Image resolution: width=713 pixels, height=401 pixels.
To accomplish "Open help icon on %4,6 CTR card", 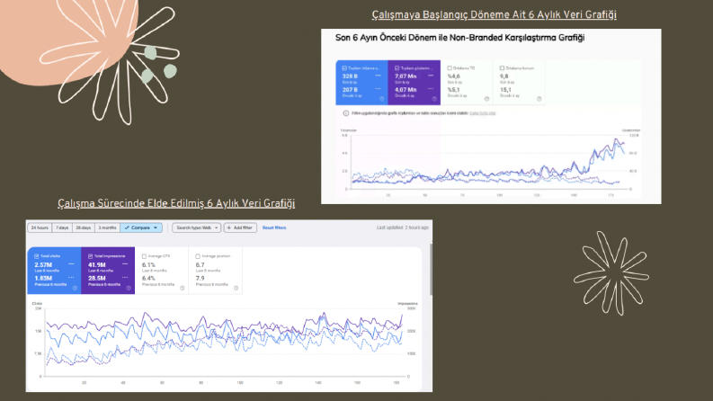I will [x=486, y=99].
